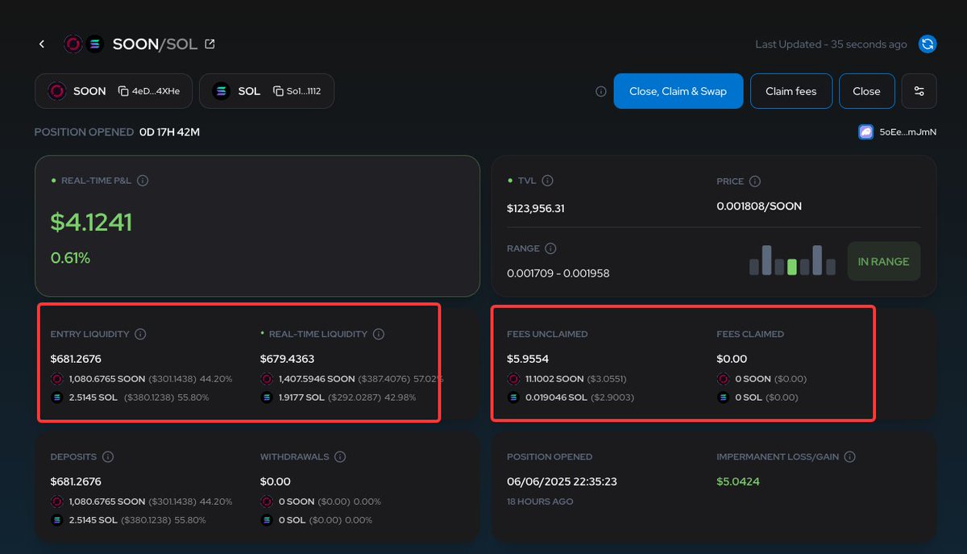
Task: Copy the SOON token address 4eD...4XHe
Action: tap(123, 91)
